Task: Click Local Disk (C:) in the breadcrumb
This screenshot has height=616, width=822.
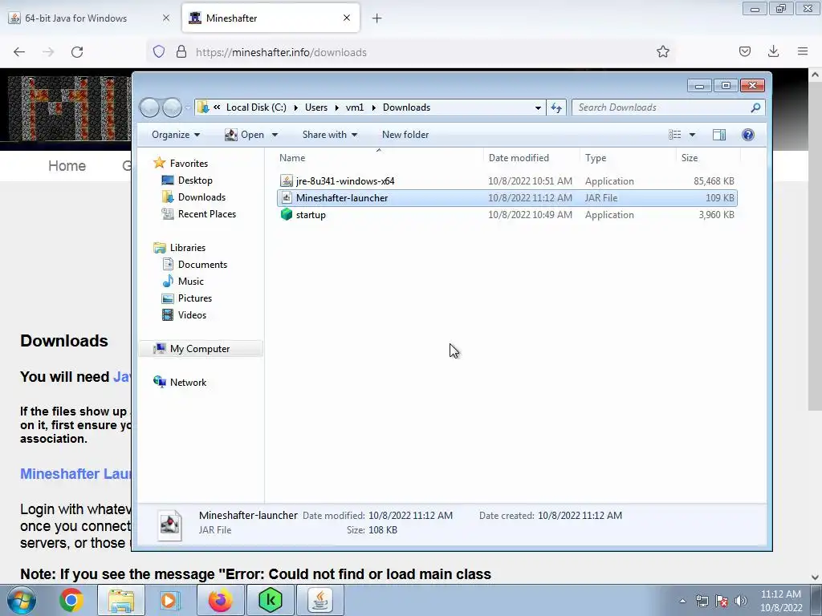Action: pyautogui.click(x=256, y=107)
